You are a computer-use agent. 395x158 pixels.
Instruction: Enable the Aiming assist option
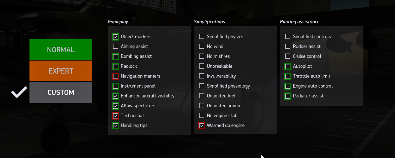[x=116, y=47]
